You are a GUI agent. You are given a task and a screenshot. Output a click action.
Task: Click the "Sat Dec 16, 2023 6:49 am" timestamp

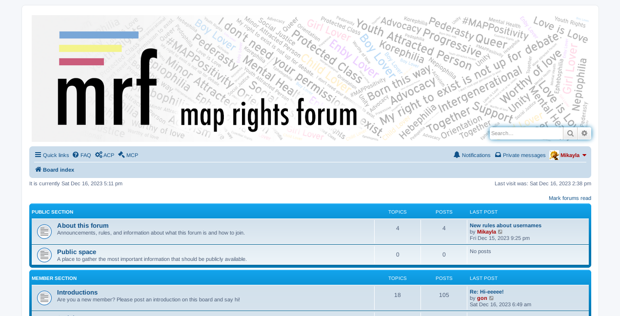(500, 304)
